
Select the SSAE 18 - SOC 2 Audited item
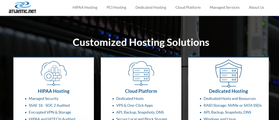click(x=49, y=105)
